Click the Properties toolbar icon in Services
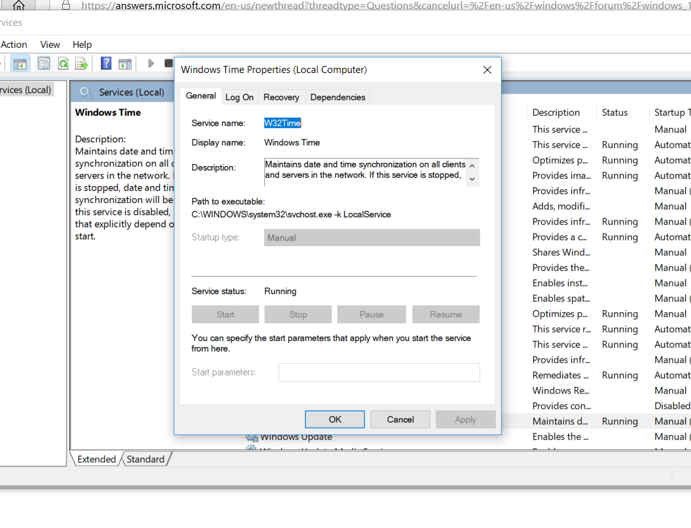Viewport: 691px width, 528px height. click(43, 63)
